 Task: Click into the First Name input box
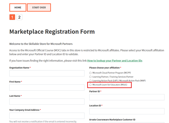(x=47, y=88)
